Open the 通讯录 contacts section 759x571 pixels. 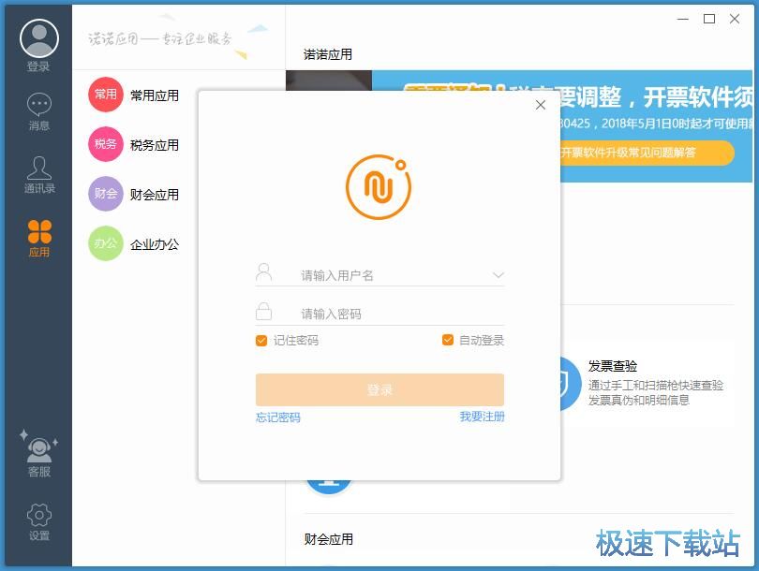tap(38, 174)
